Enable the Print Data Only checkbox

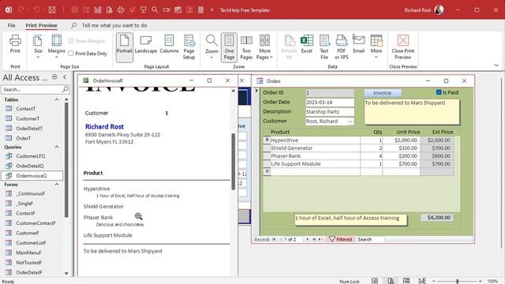(71, 54)
